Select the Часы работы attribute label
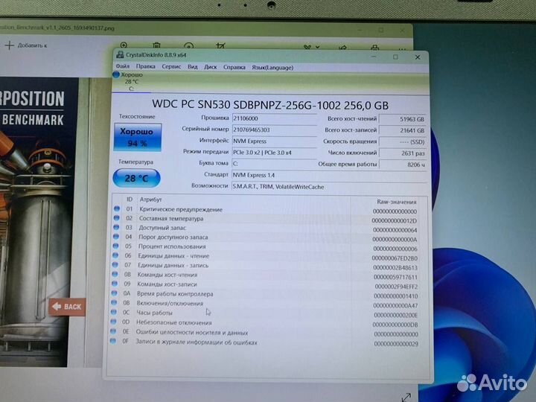The height and width of the screenshot is (402, 536). tap(154, 313)
